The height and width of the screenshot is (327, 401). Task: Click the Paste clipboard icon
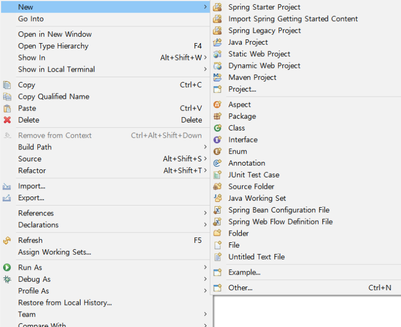point(7,108)
